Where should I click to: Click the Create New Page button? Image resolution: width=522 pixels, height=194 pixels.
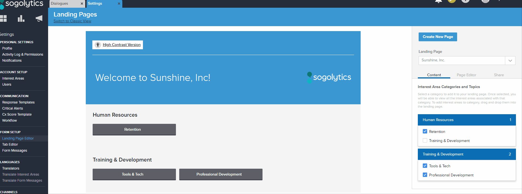438,37
